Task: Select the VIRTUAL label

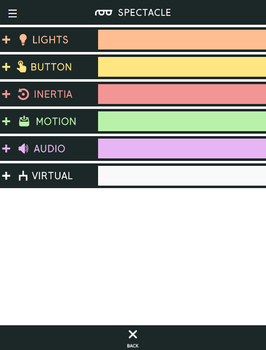Action: click(53, 176)
